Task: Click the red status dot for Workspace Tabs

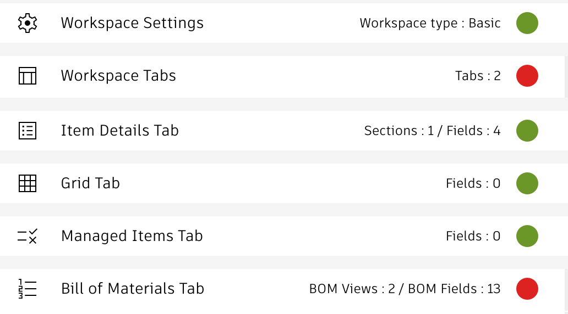Action: [x=527, y=76]
